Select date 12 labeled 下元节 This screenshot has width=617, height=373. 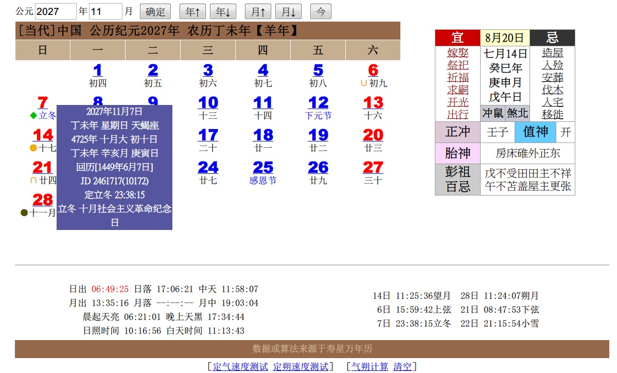point(318,103)
